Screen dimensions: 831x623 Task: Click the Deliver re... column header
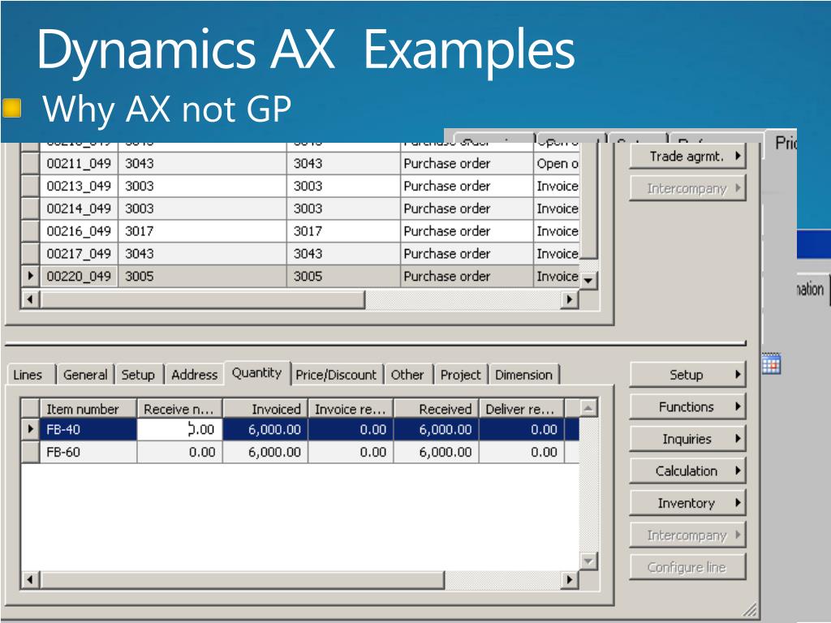(522, 409)
